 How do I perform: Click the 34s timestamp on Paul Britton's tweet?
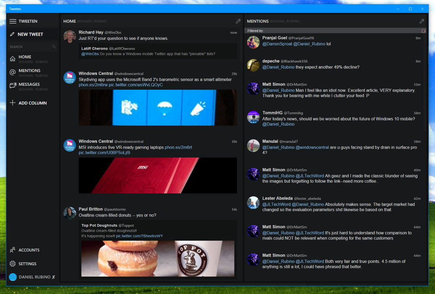[235, 210]
